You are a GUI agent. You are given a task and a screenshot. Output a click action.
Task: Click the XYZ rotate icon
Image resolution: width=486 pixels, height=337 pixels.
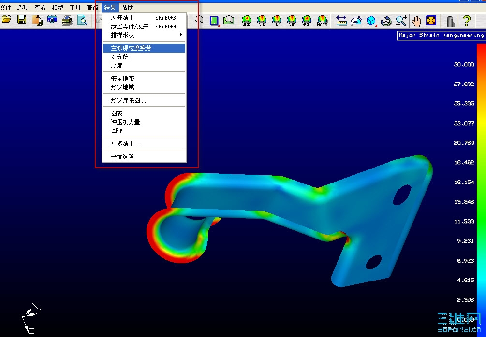tap(386, 21)
